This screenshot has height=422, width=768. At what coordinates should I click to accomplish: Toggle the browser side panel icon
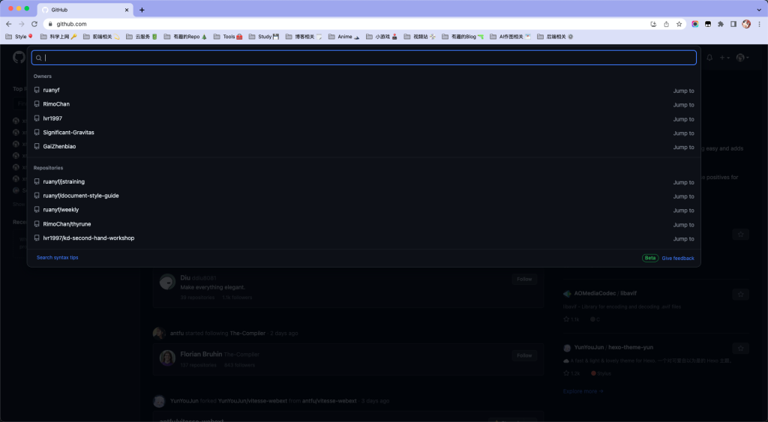(x=733, y=24)
